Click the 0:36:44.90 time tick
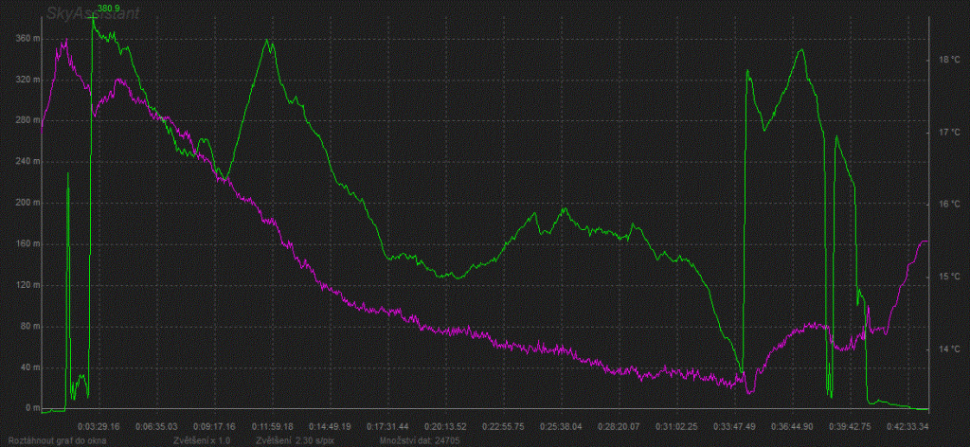 (791, 426)
